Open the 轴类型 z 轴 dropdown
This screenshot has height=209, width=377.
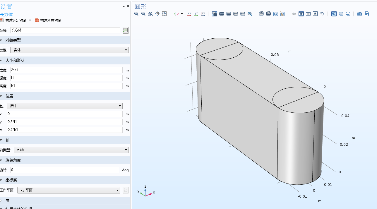tap(71, 150)
